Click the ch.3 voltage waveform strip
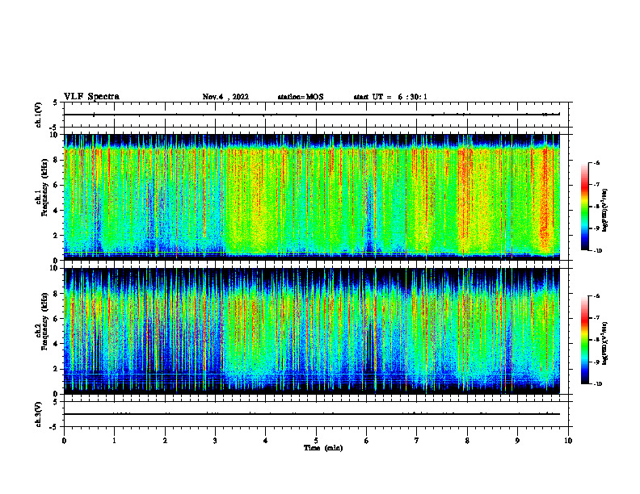 pos(316,414)
